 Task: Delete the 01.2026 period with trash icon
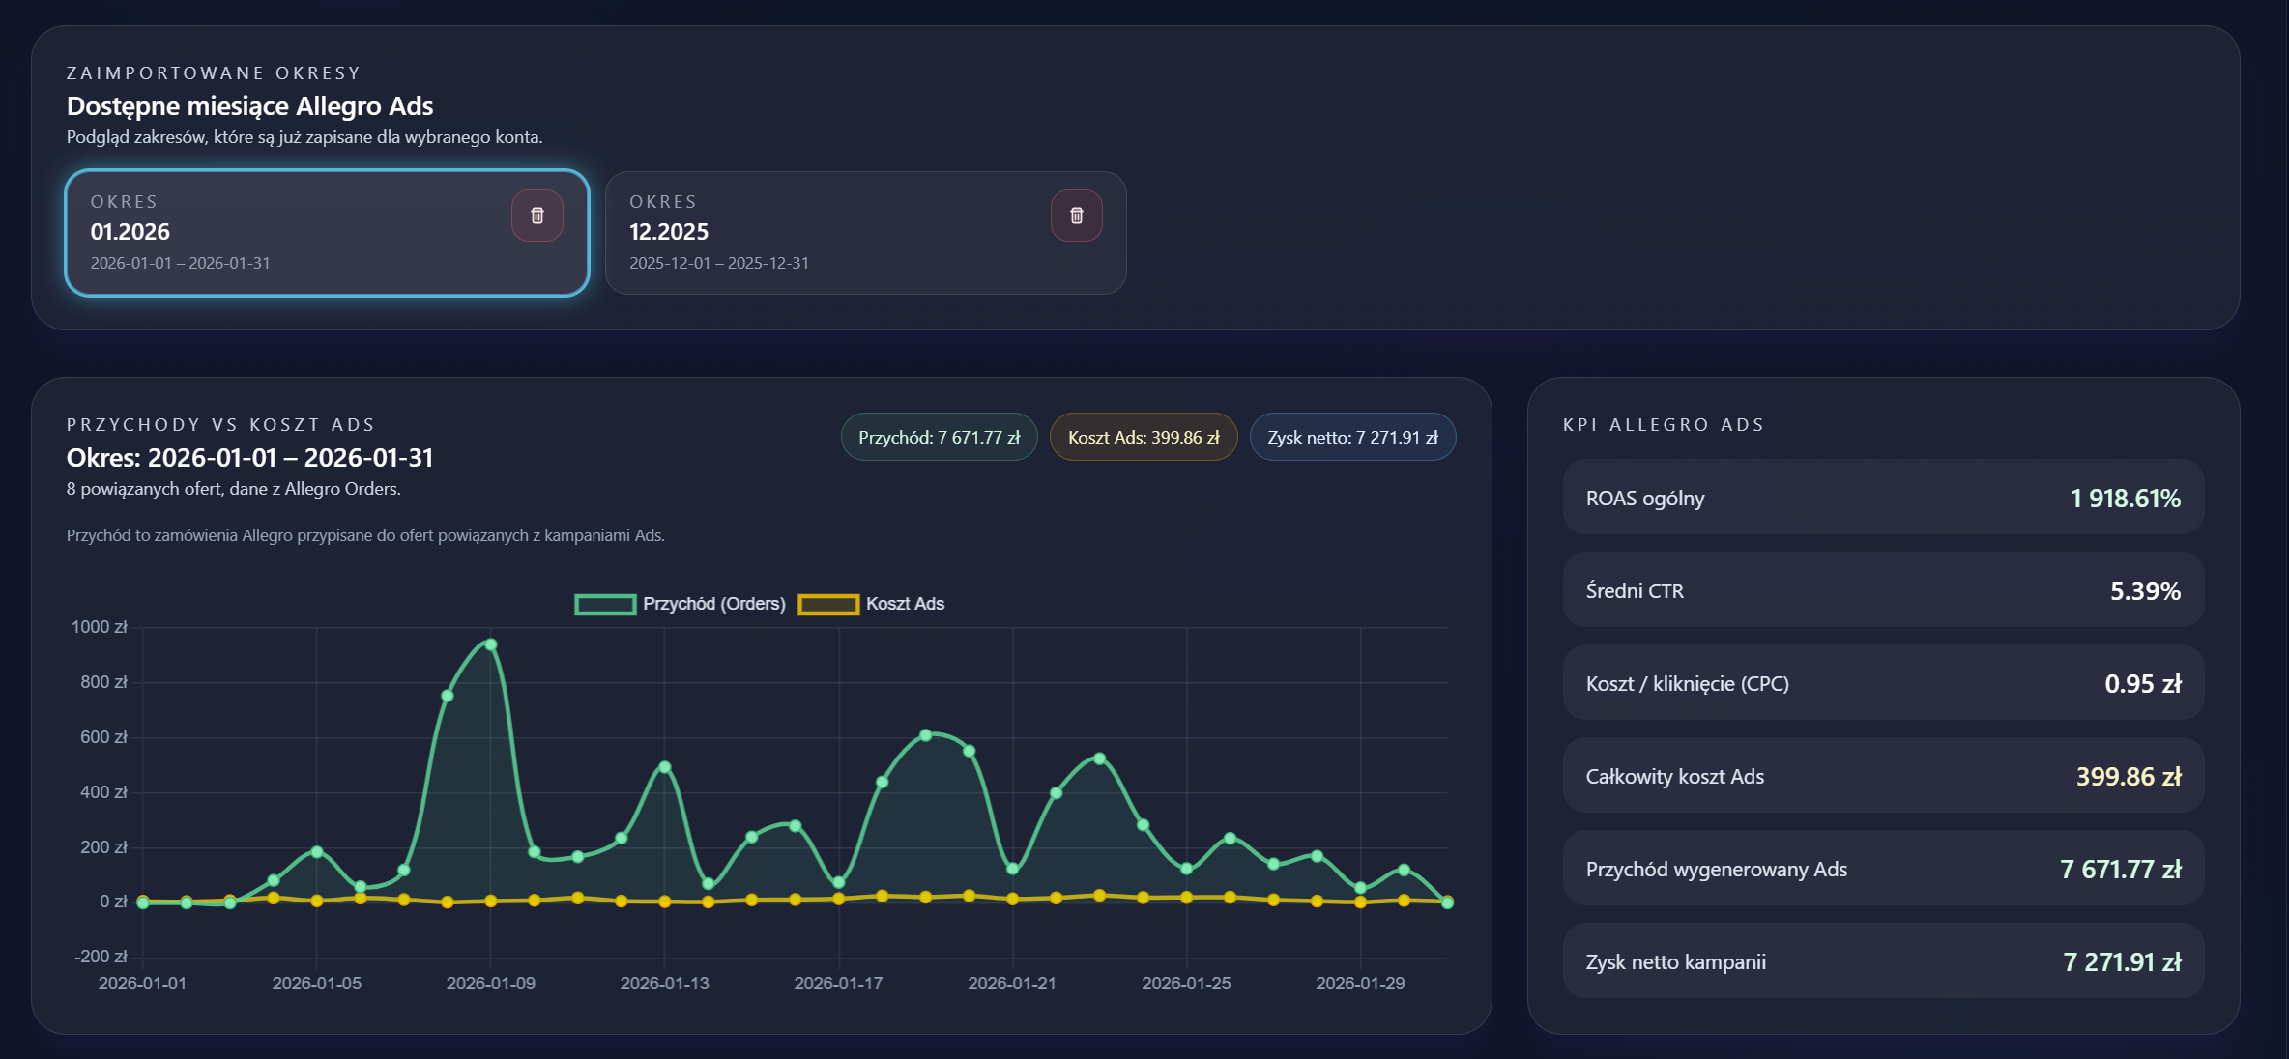tap(537, 215)
